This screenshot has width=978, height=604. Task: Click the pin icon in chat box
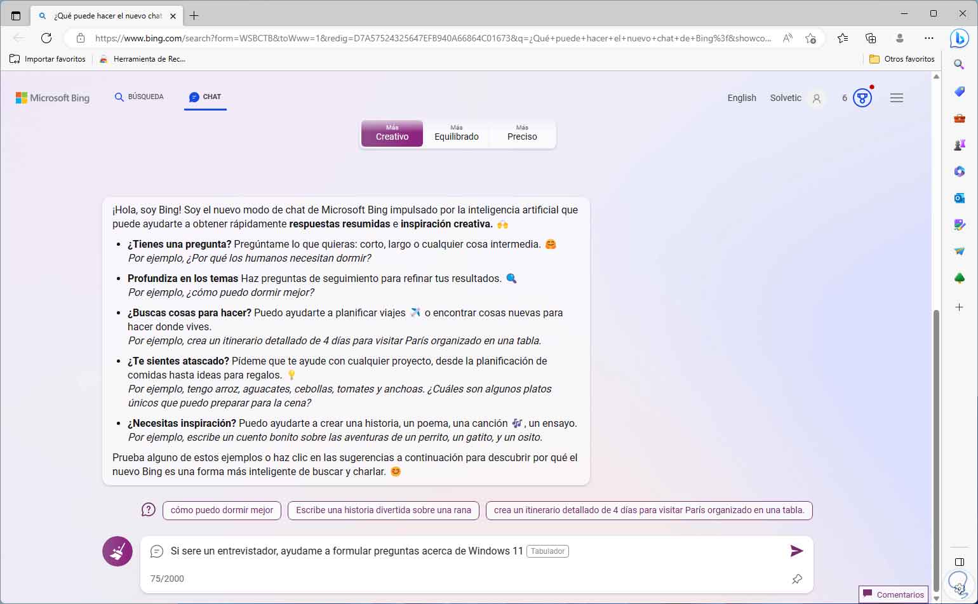tap(796, 579)
